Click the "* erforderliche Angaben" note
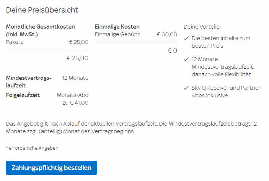This screenshot has width=269, height=181. [32, 148]
